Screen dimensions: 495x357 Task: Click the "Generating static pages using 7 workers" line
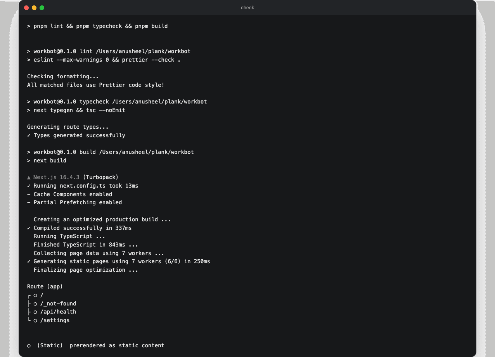[x=119, y=261]
